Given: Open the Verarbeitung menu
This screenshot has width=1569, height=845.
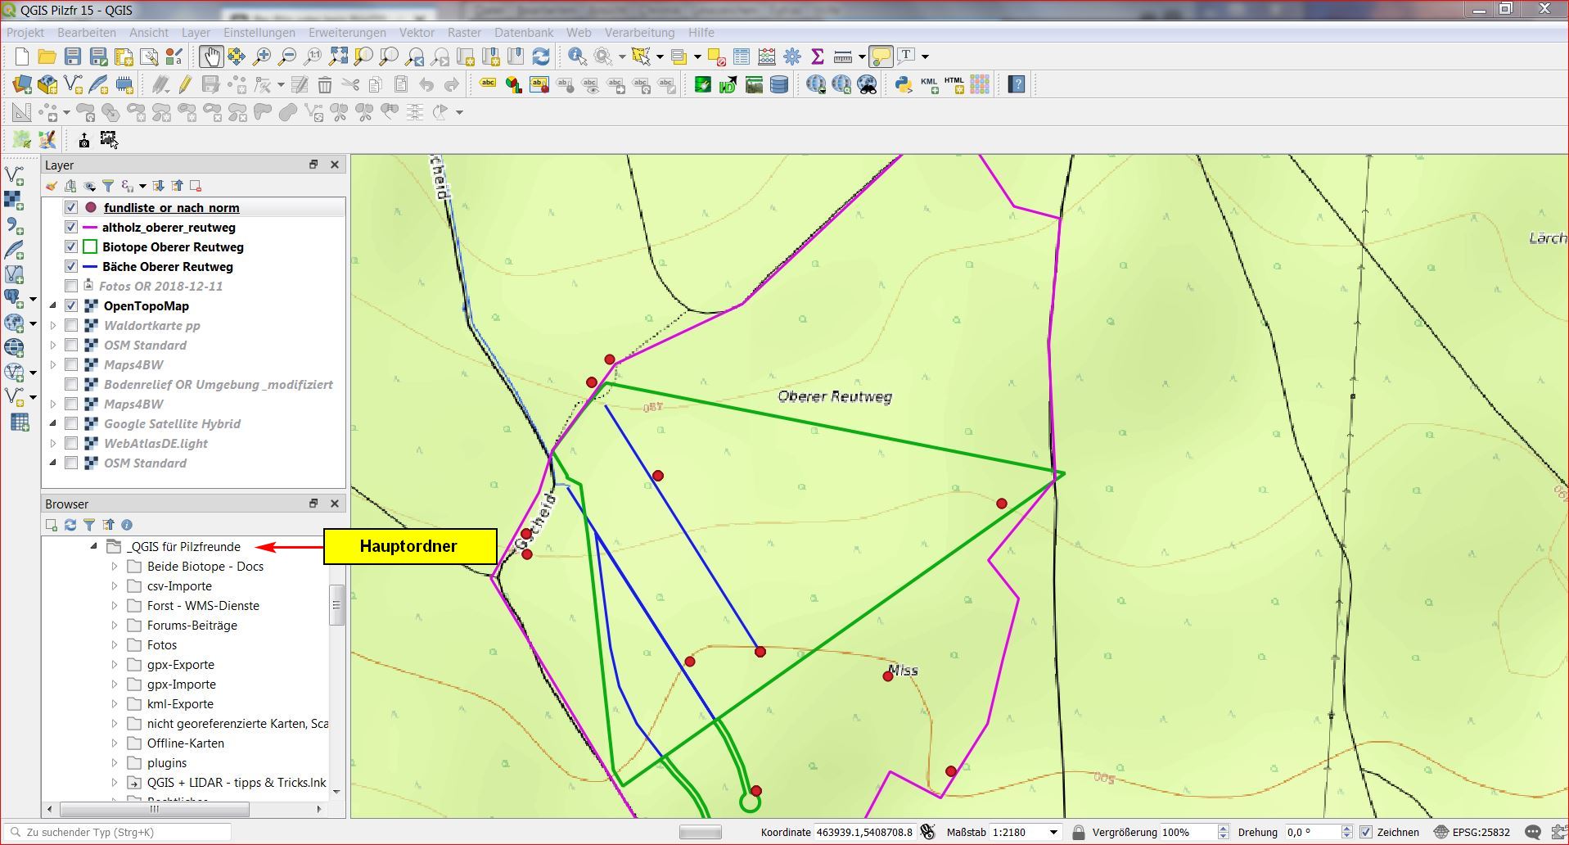Looking at the screenshot, I should pos(639,33).
